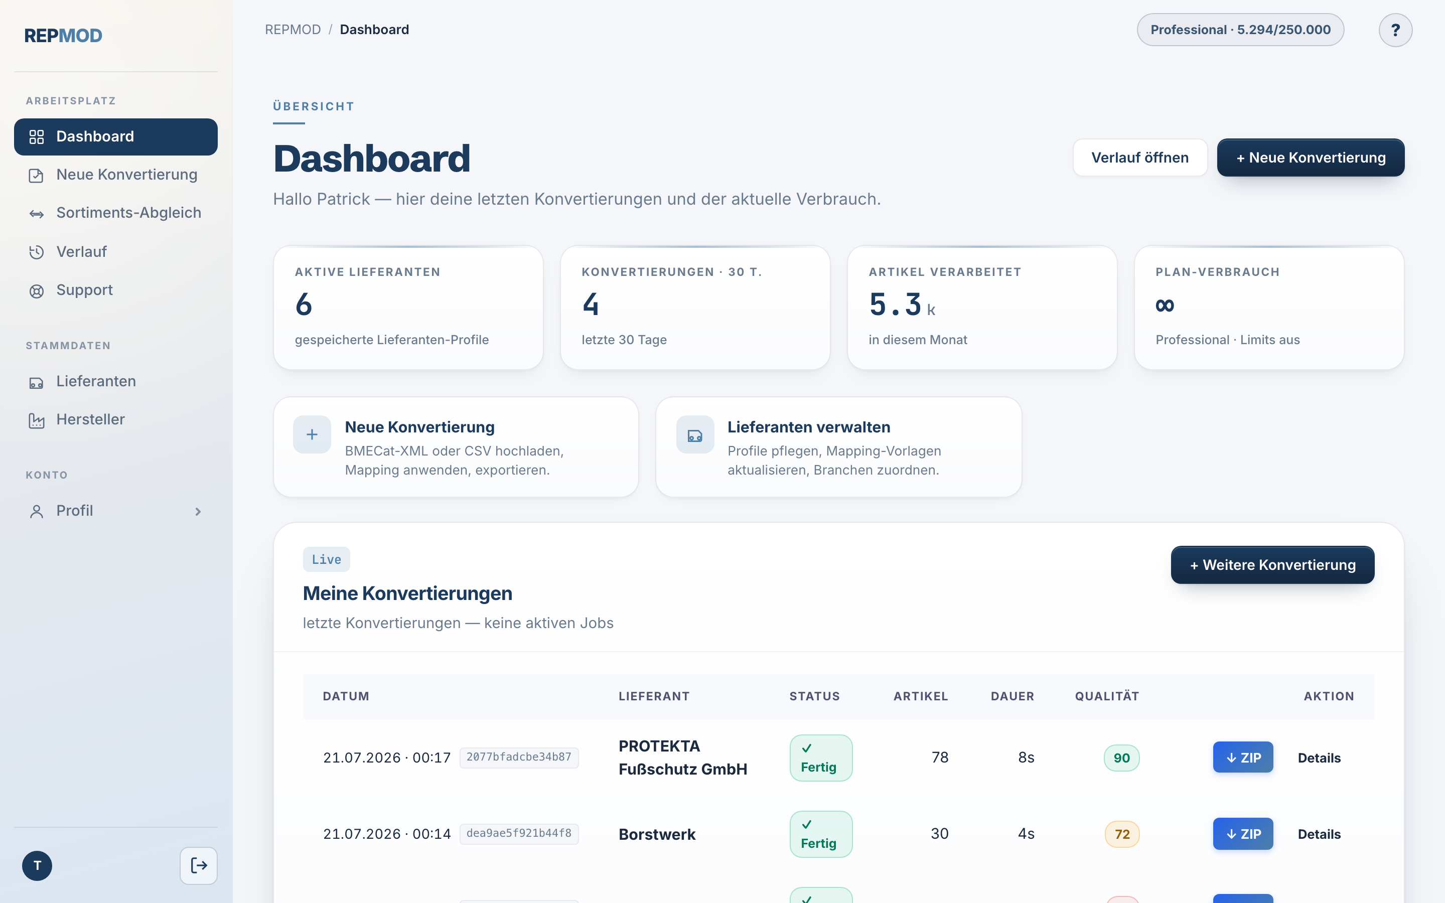Click the Aktive Lieferanten stat card
1445x903 pixels.
[408, 308]
